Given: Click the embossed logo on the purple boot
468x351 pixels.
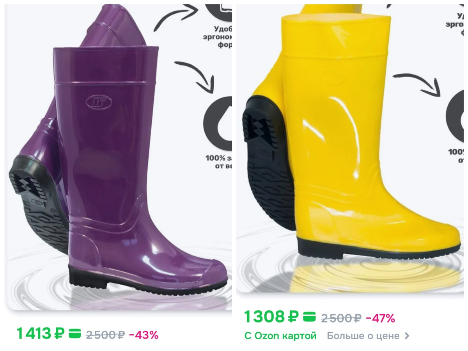Looking at the screenshot, I should point(99,101).
